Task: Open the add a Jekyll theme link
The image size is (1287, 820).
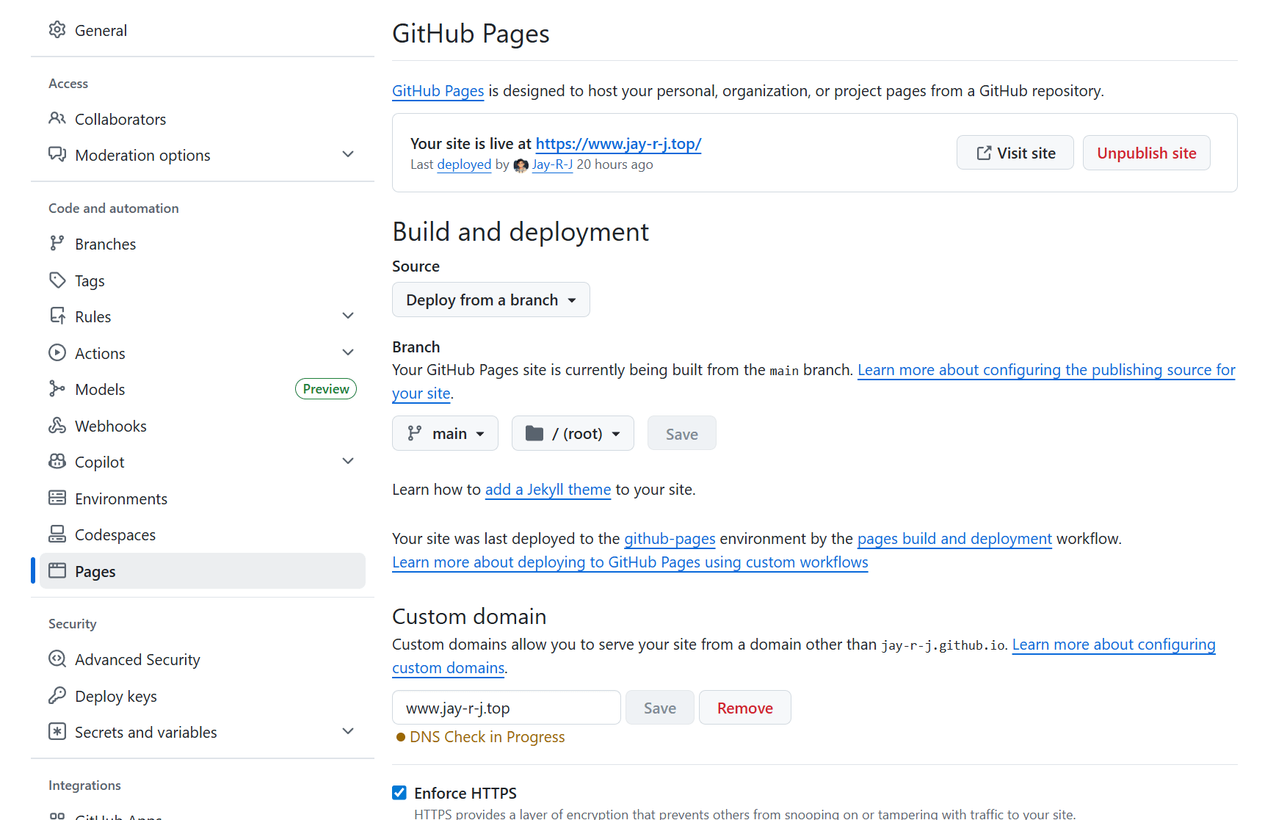Action: point(548,490)
